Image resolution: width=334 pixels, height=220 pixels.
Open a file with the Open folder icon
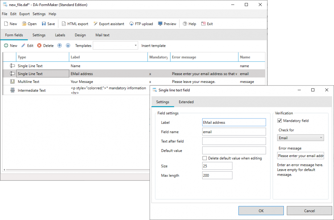pyautogui.click(x=24, y=24)
